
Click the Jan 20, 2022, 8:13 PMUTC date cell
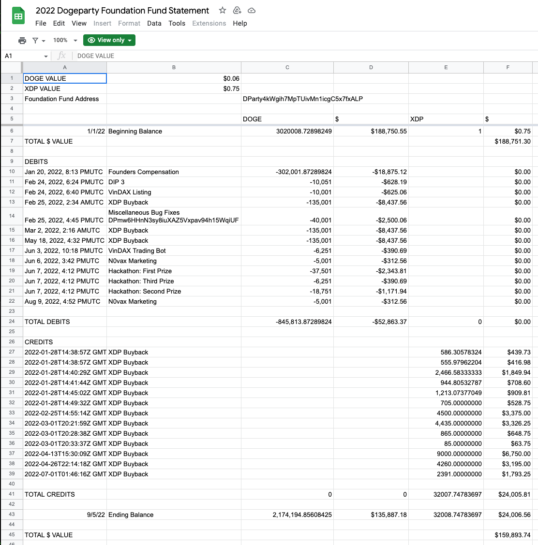click(x=65, y=172)
